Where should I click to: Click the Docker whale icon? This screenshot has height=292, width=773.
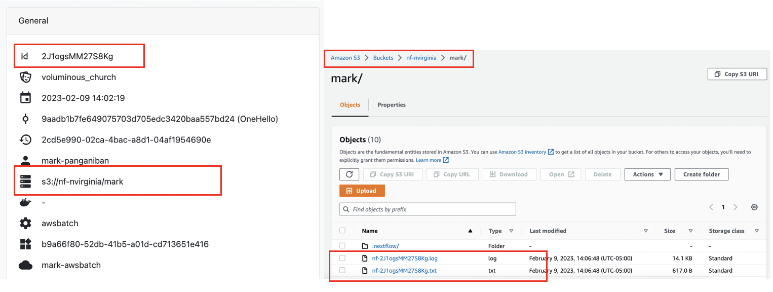point(25,202)
